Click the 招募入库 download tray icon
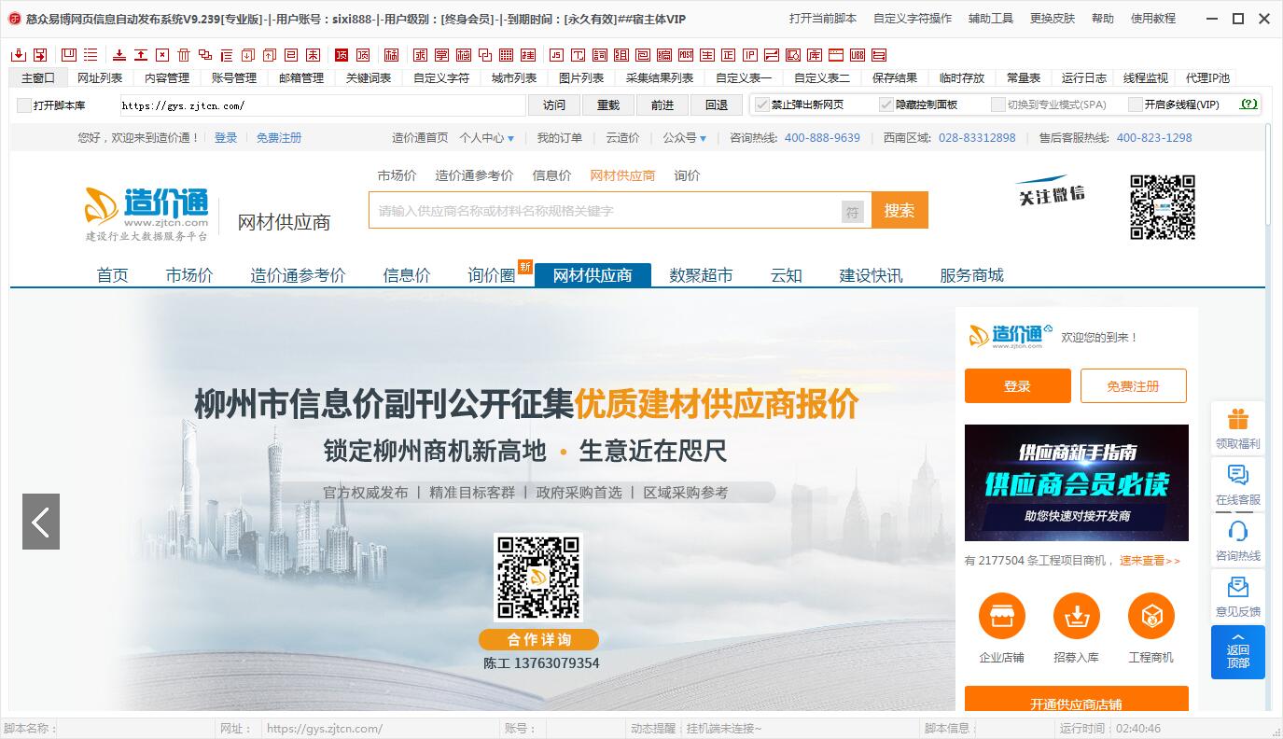 [1076, 616]
